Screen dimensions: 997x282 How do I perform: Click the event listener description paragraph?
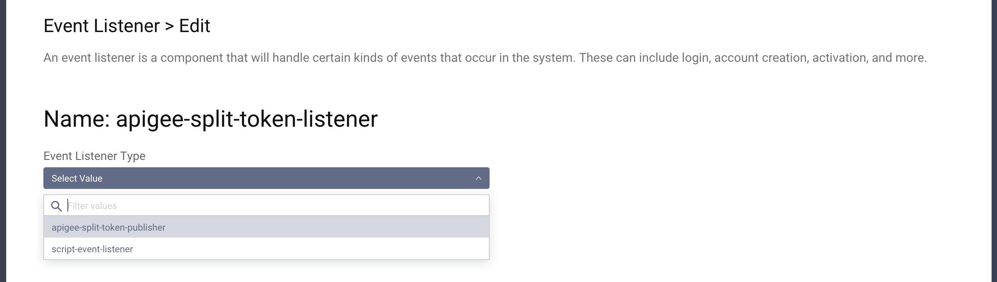(485, 58)
